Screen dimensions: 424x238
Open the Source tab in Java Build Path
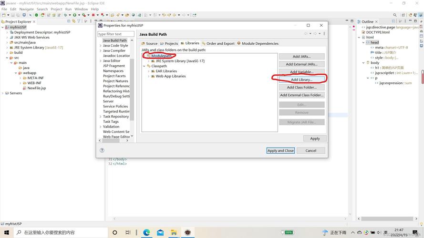tap(149, 43)
